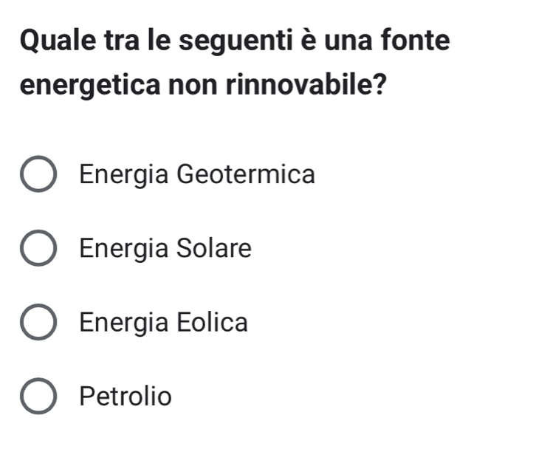Pick the first answer option circle

click(38, 175)
